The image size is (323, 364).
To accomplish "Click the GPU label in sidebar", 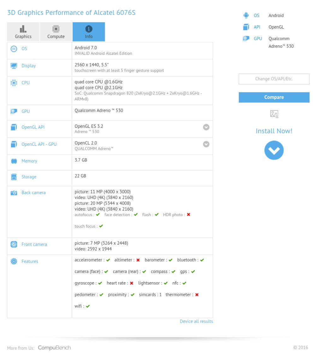I will pos(258,38).
